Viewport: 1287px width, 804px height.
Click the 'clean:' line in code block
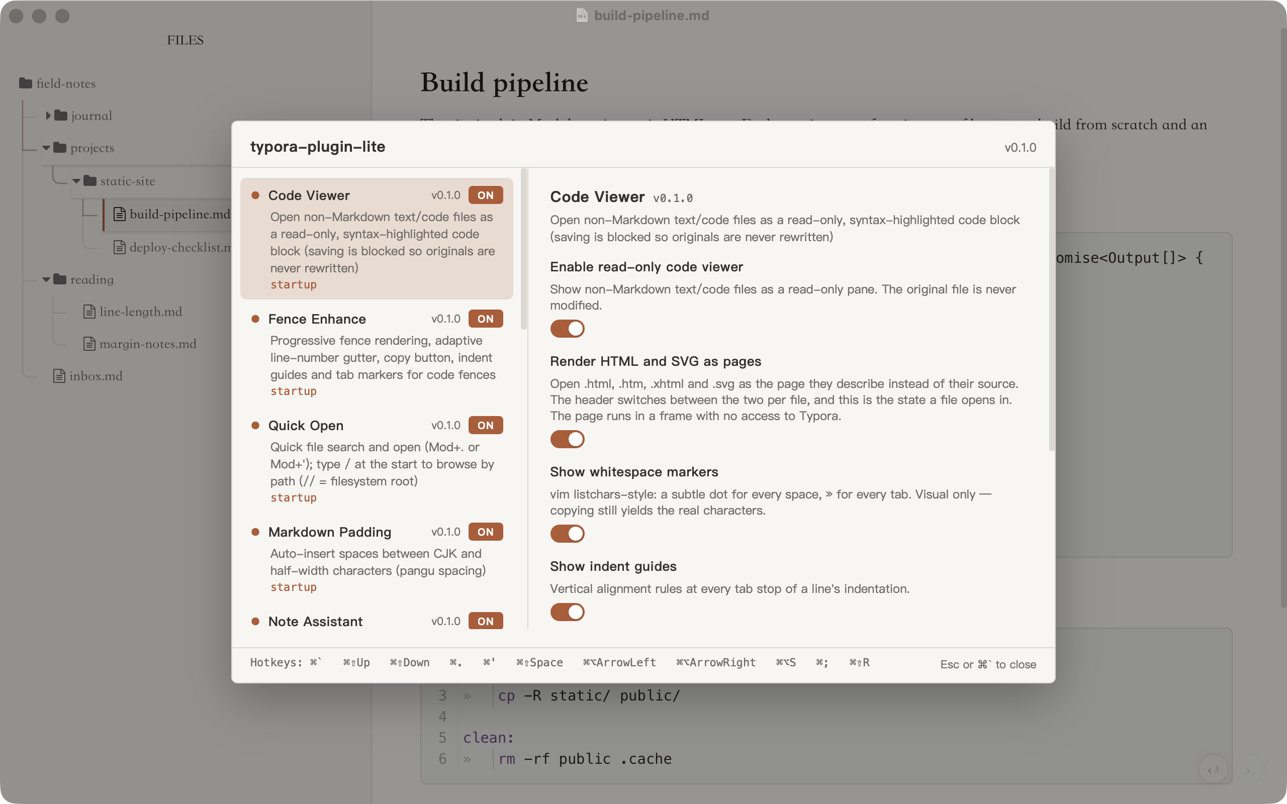pyautogui.click(x=488, y=738)
